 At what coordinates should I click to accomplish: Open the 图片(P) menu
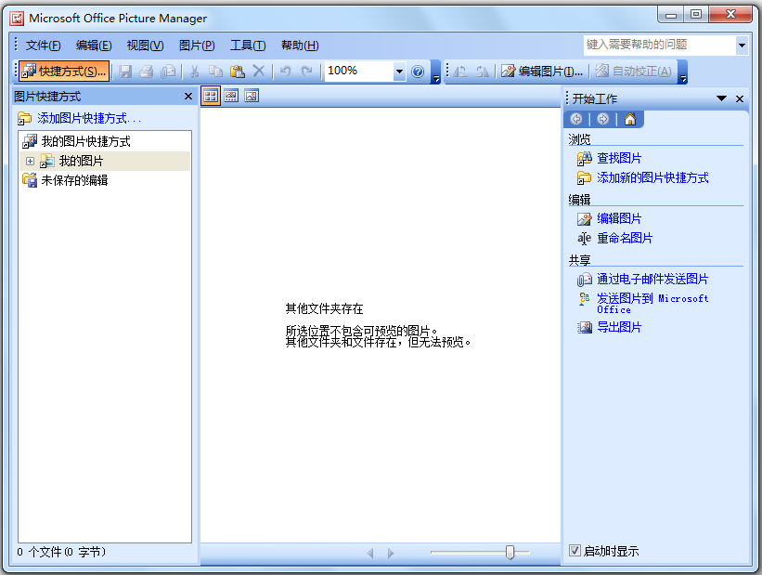(x=197, y=46)
